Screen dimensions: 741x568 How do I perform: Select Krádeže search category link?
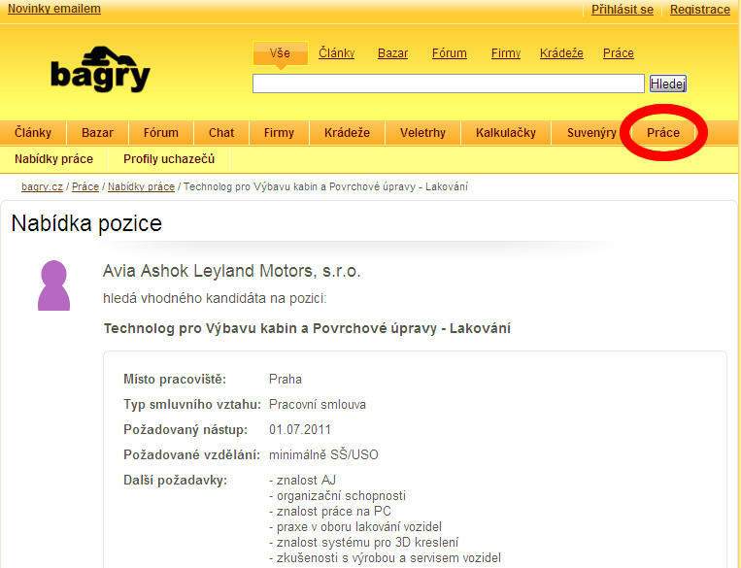coord(561,53)
